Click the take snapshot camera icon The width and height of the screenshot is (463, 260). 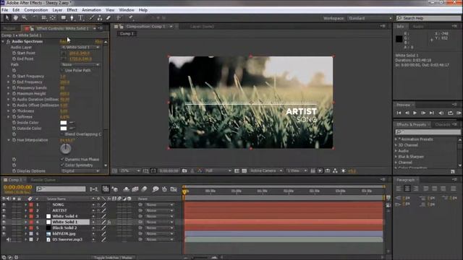184,170
